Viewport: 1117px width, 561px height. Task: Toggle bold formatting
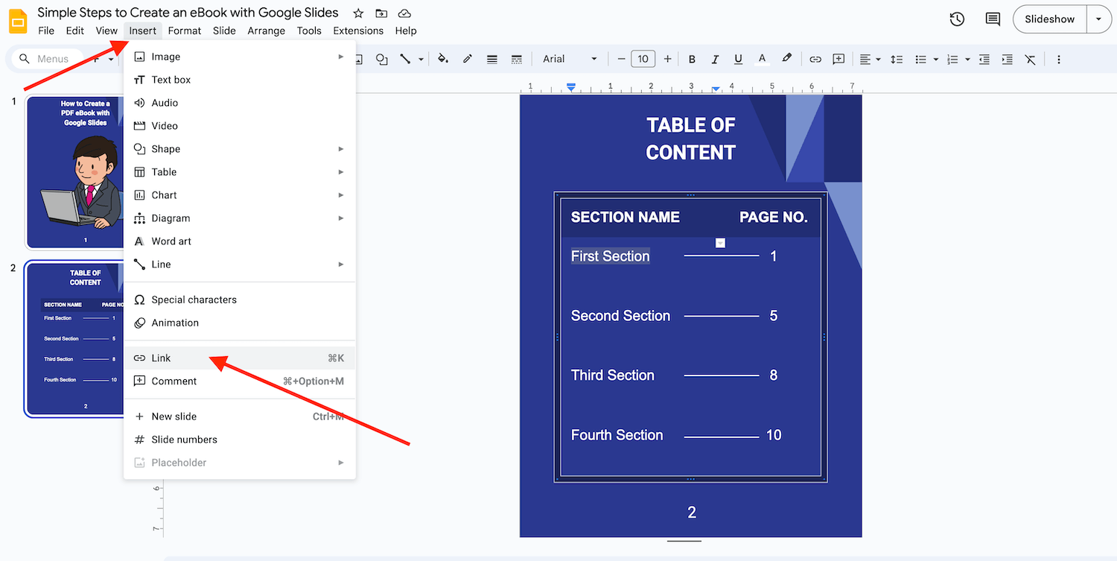(x=692, y=59)
